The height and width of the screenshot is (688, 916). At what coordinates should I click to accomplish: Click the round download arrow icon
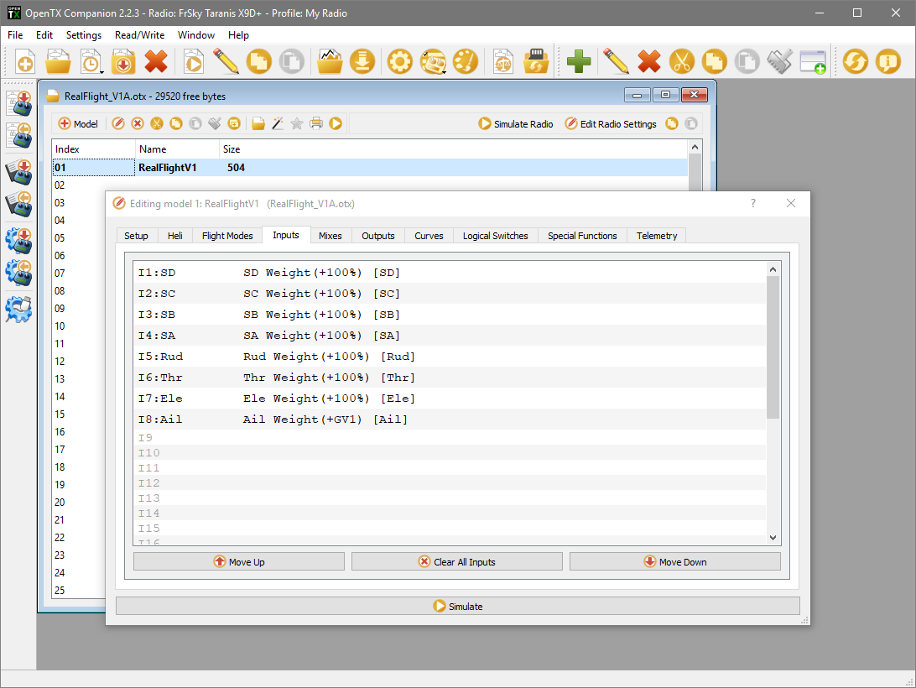click(362, 61)
